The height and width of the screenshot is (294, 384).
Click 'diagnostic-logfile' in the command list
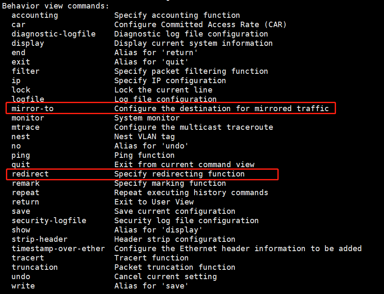pos(54,34)
